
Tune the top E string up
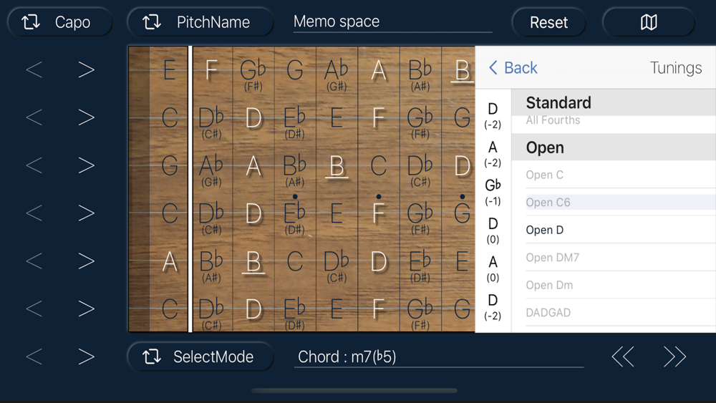point(86,70)
